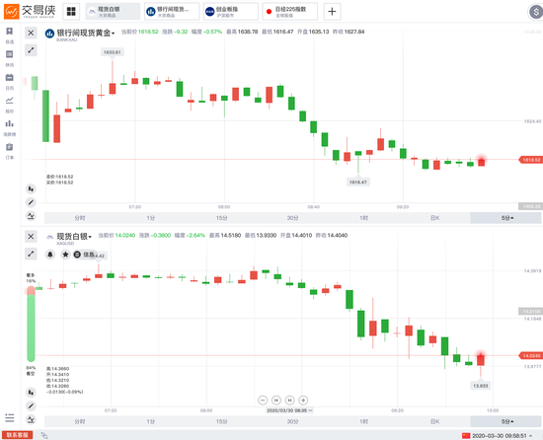Screen dimensions: 543x440
Task: Open the 报价 quotes sidebar icon
Action: [9, 105]
